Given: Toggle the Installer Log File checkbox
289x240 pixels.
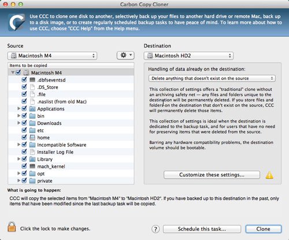Looking at the screenshot, I should (x=24, y=152).
